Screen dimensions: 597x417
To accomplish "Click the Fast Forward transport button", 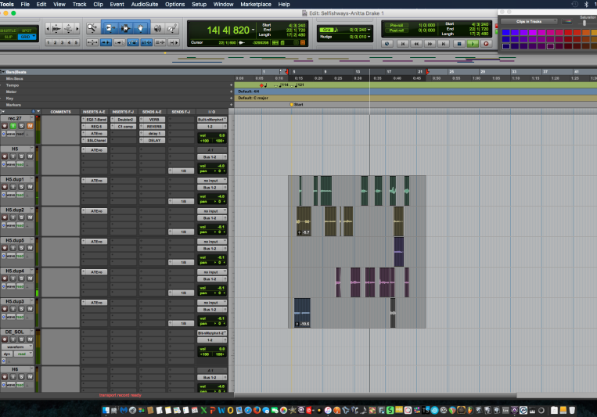I will (430, 44).
